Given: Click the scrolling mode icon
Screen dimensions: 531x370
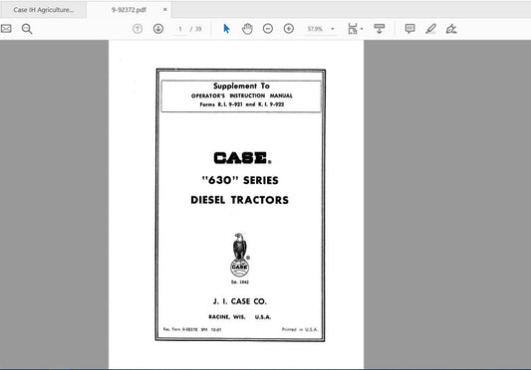Looking at the screenshot, I should click(x=379, y=29).
